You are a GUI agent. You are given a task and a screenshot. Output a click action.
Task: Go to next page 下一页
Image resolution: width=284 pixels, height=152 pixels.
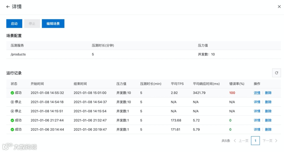point(270,141)
